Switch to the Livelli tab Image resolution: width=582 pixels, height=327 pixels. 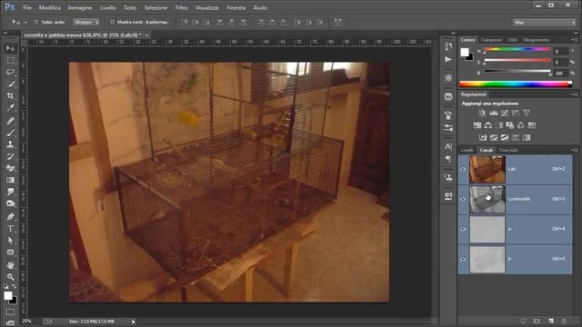click(x=467, y=150)
